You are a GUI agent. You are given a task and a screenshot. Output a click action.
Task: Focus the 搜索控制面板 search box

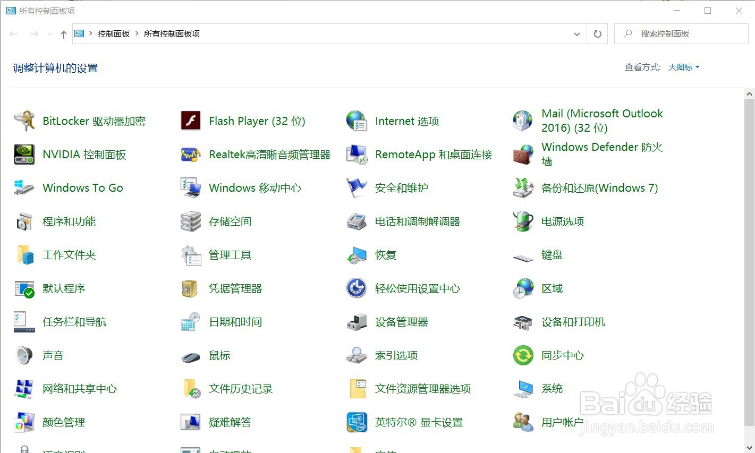tap(681, 33)
